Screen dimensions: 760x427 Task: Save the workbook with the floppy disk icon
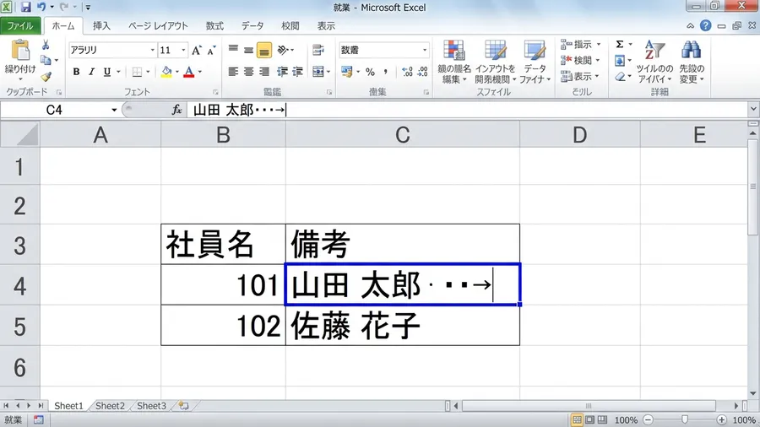(25, 8)
